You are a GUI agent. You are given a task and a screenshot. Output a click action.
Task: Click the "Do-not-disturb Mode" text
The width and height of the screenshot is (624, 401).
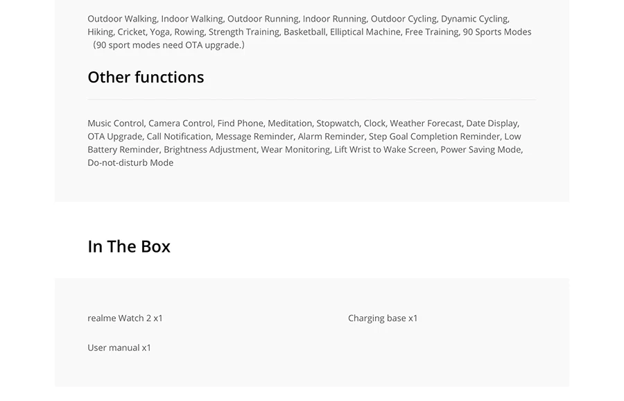coord(130,163)
